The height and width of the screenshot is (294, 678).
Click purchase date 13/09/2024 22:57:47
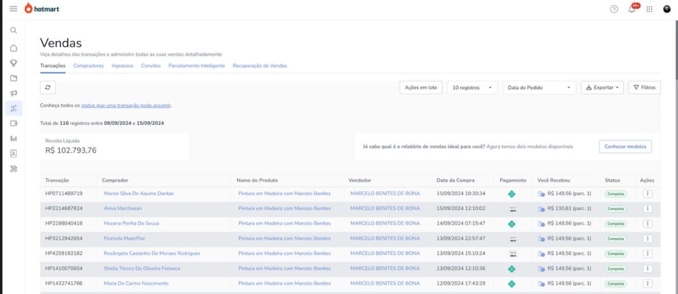pos(461,239)
